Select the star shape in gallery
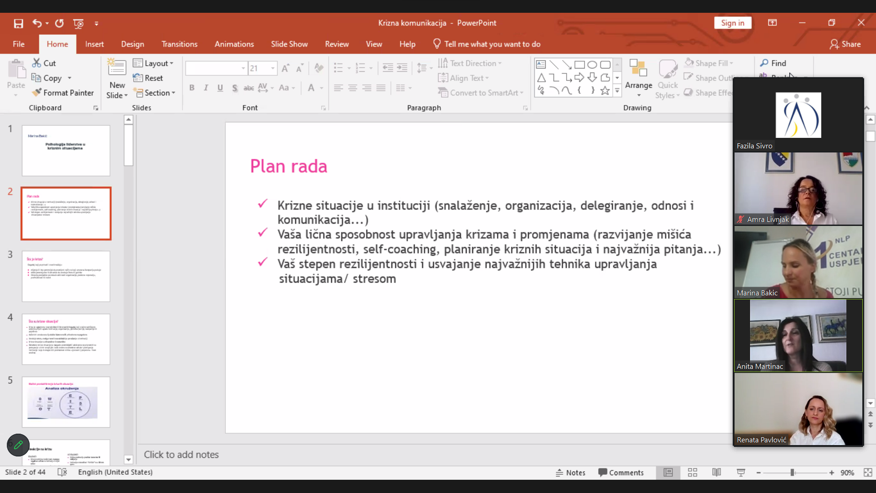 point(605,90)
